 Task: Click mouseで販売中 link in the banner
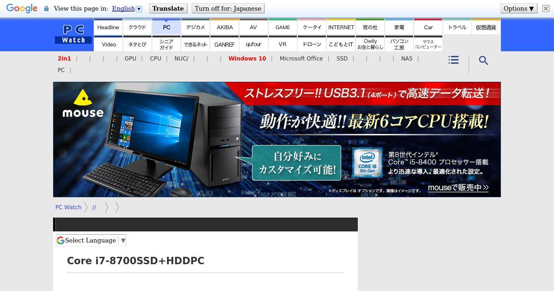tap(458, 188)
